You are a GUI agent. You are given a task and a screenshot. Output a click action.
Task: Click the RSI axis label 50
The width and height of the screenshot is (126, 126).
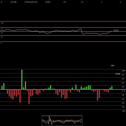click(2, 33)
